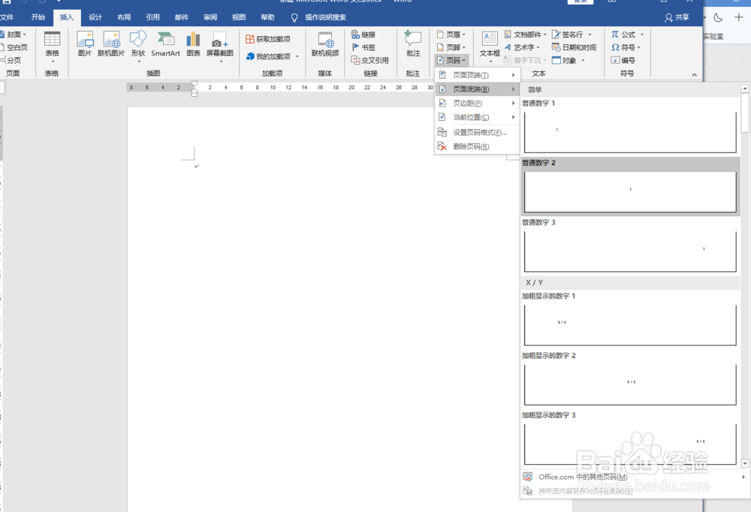The image size is (751, 512).
Task: Open the 引用 References tab
Action: tap(152, 17)
